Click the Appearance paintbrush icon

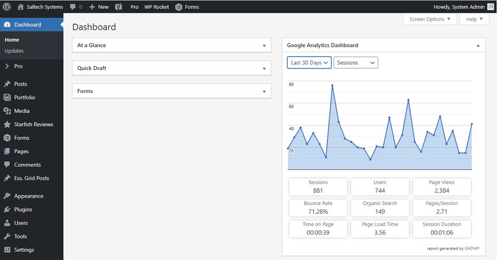coord(7,196)
